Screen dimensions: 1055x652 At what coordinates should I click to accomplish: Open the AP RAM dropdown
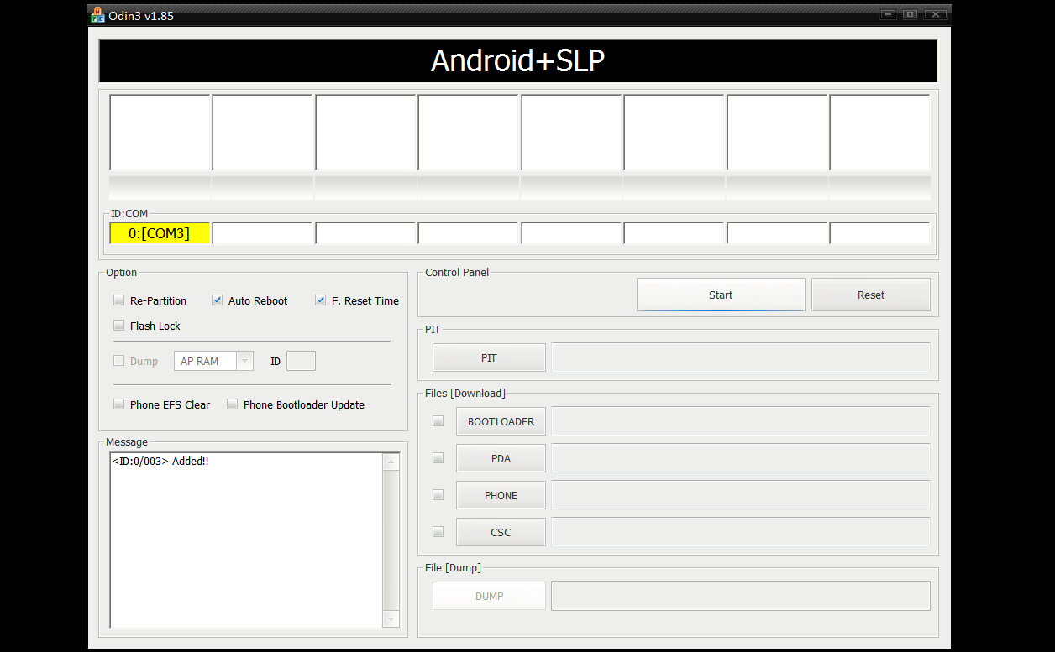213,361
